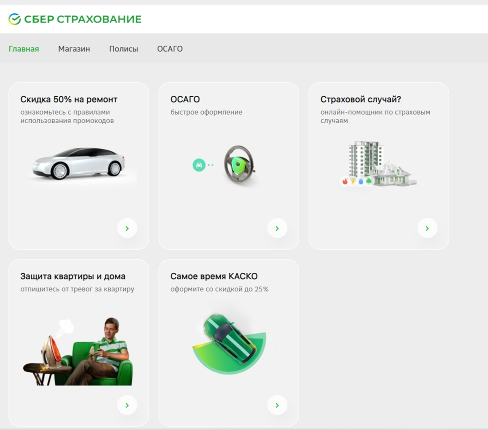Click the silver car image

click(79, 163)
